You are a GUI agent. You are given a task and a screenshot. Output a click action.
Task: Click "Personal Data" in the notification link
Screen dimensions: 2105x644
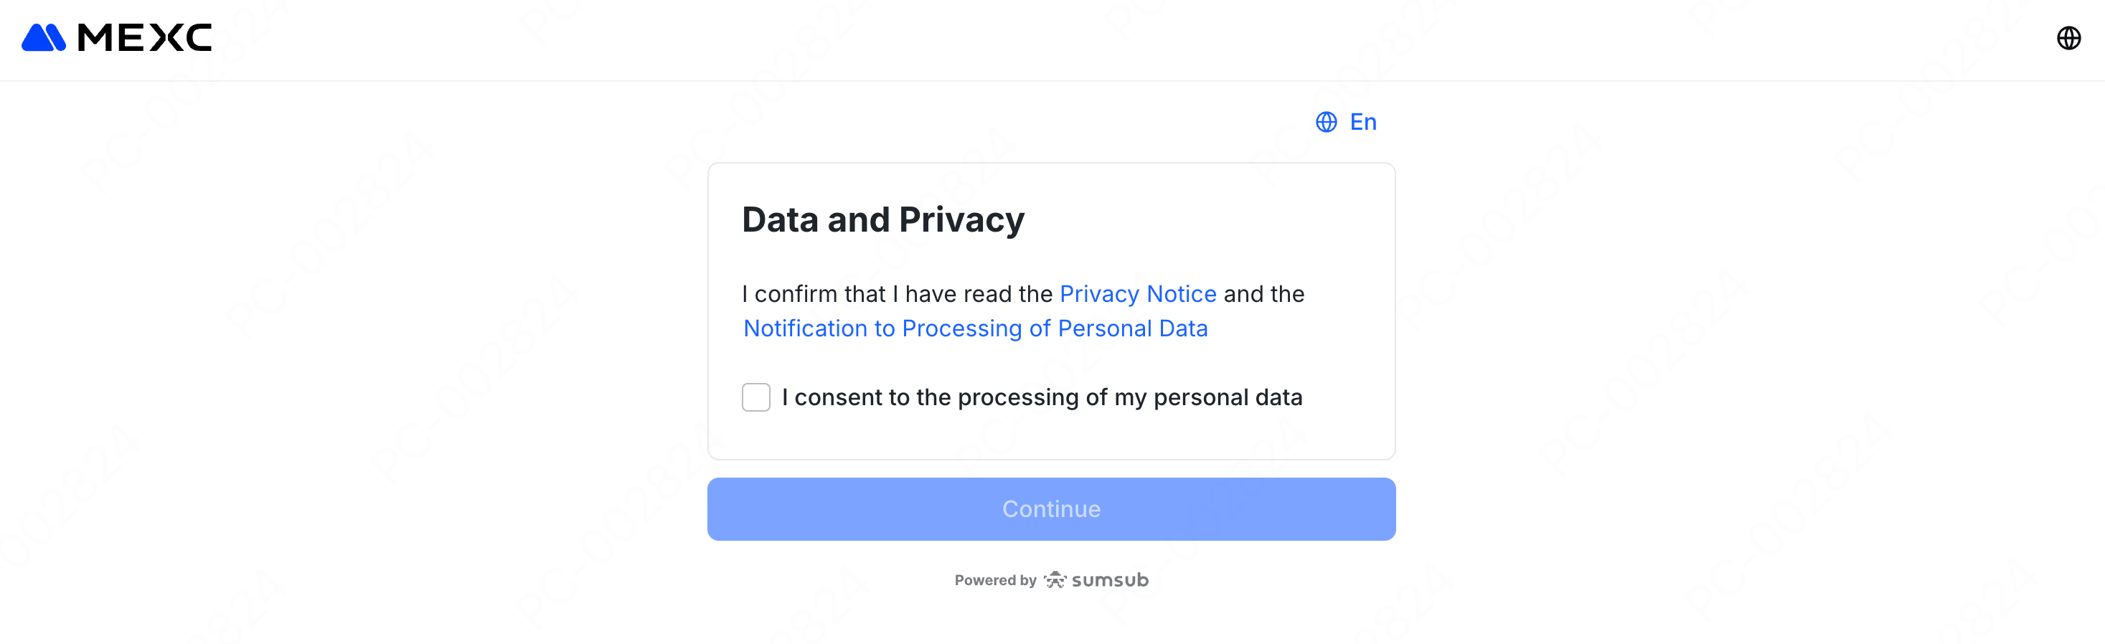click(x=1133, y=328)
